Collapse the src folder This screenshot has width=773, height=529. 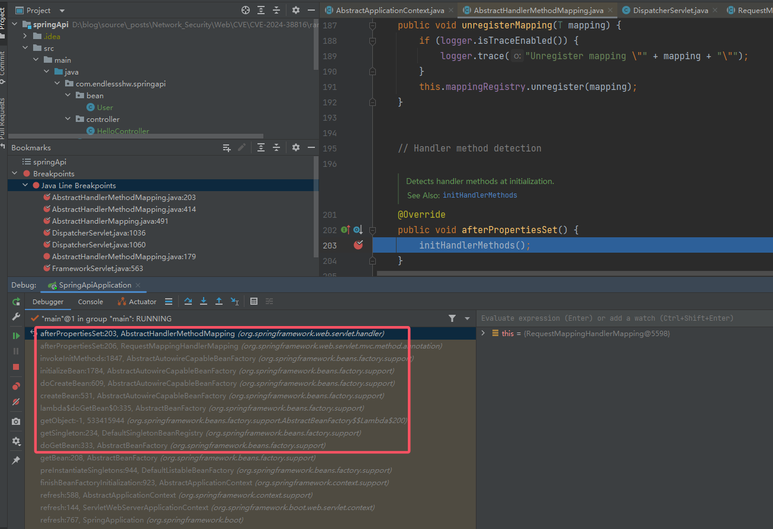pos(25,49)
